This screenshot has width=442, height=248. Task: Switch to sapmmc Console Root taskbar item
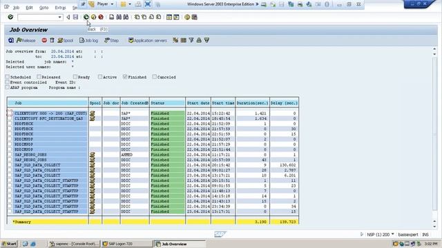pyautogui.click(x=74, y=244)
